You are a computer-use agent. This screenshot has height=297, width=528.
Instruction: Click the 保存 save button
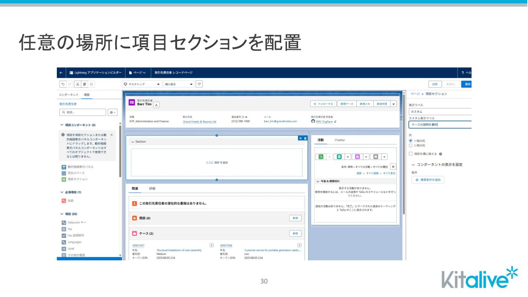point(467,84)
